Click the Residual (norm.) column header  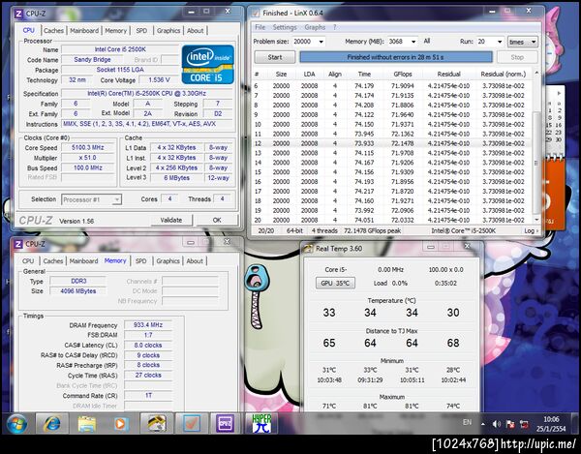[x=504, y=75]
